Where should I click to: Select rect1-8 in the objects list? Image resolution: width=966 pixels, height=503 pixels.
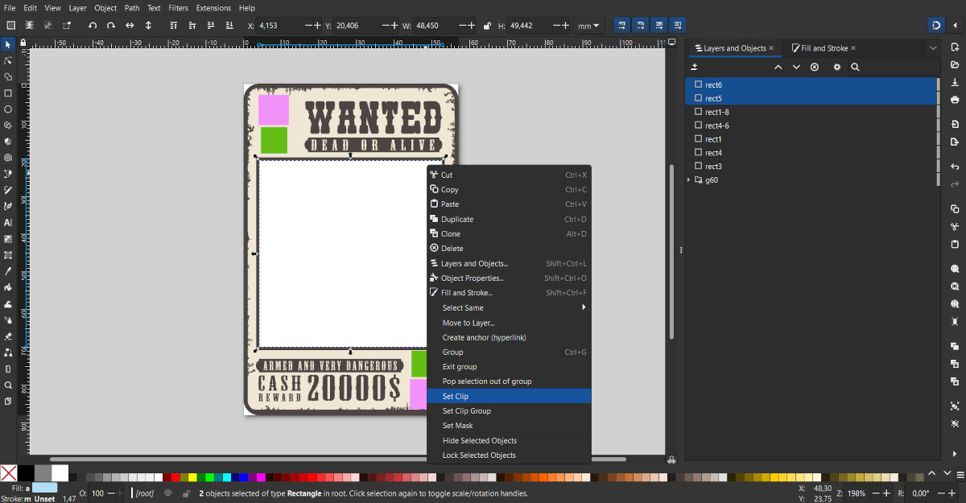pyautogui.click(x=716, y=112)
